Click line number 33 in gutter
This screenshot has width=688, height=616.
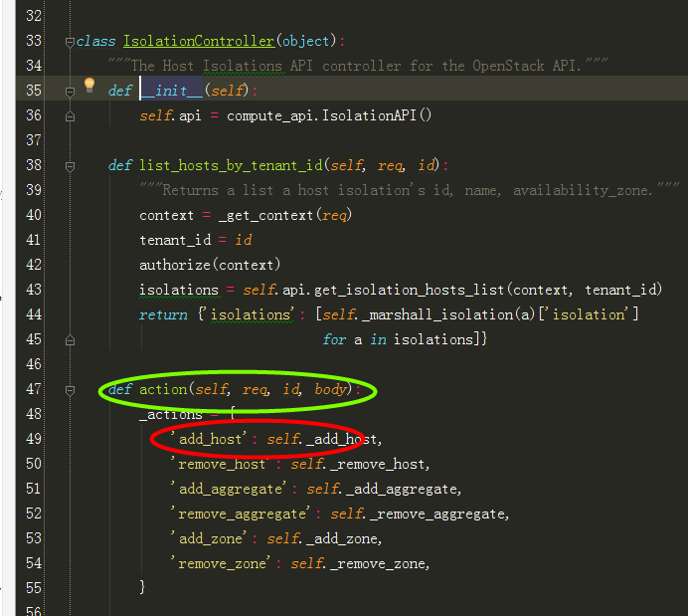[34, 41]
